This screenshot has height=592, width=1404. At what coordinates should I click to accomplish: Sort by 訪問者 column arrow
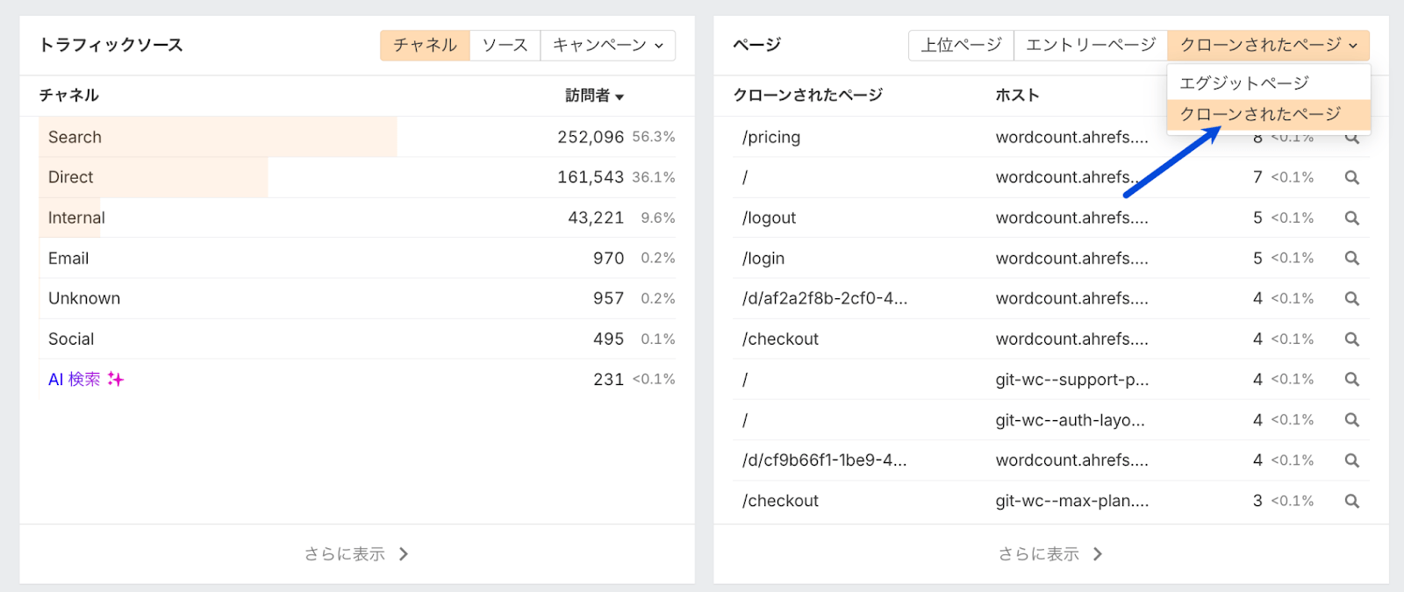pyautogui.click(x=620, y=96)
